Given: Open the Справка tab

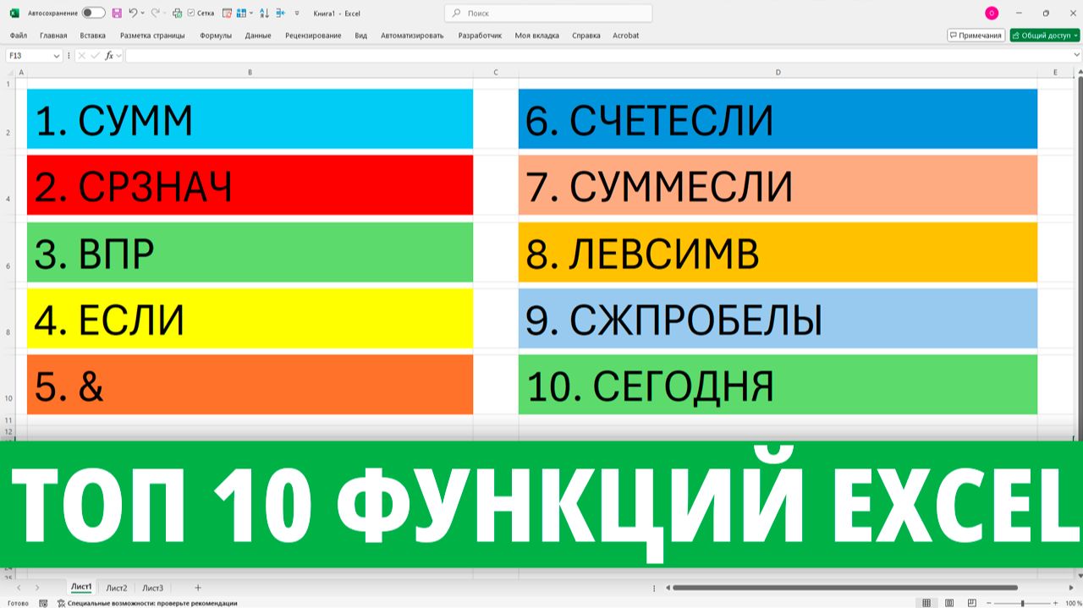Looking at the screenshot, I should (x=586, y=36).
